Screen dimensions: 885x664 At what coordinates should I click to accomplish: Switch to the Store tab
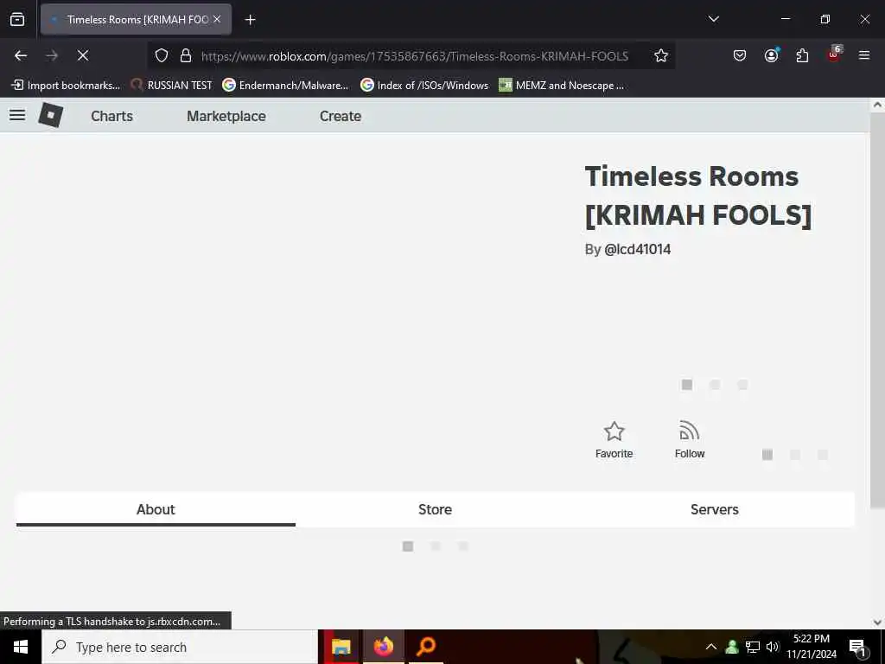pyautogui.click(x=436, y=509)
